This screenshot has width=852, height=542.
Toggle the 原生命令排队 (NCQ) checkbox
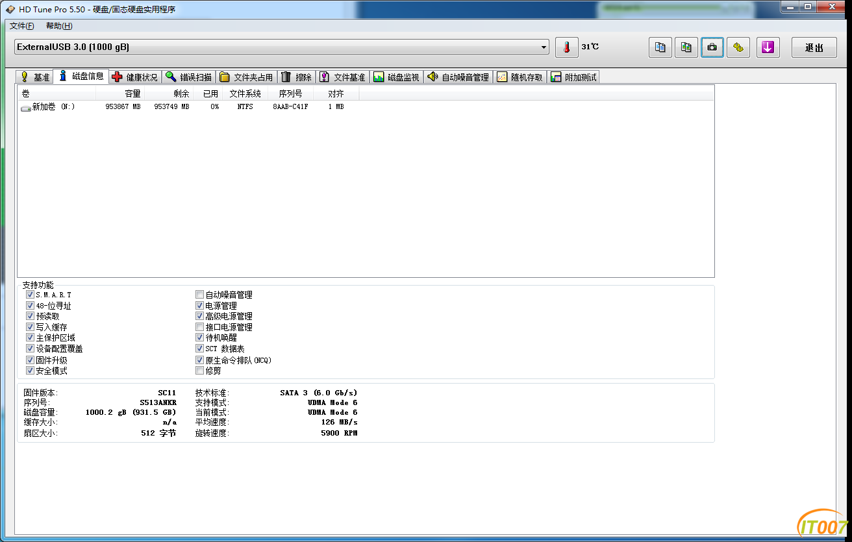199,360
